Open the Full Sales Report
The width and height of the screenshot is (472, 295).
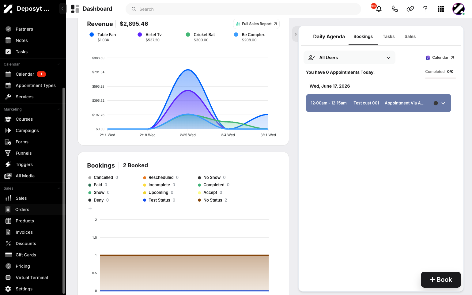[x=256, y=24]
